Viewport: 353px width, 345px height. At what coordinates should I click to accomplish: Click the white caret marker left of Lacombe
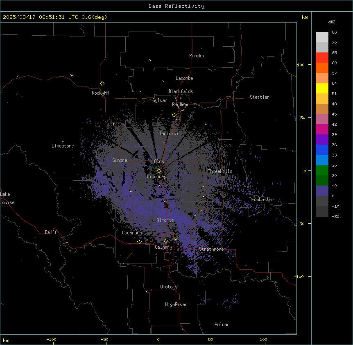(x=163, y=81)
